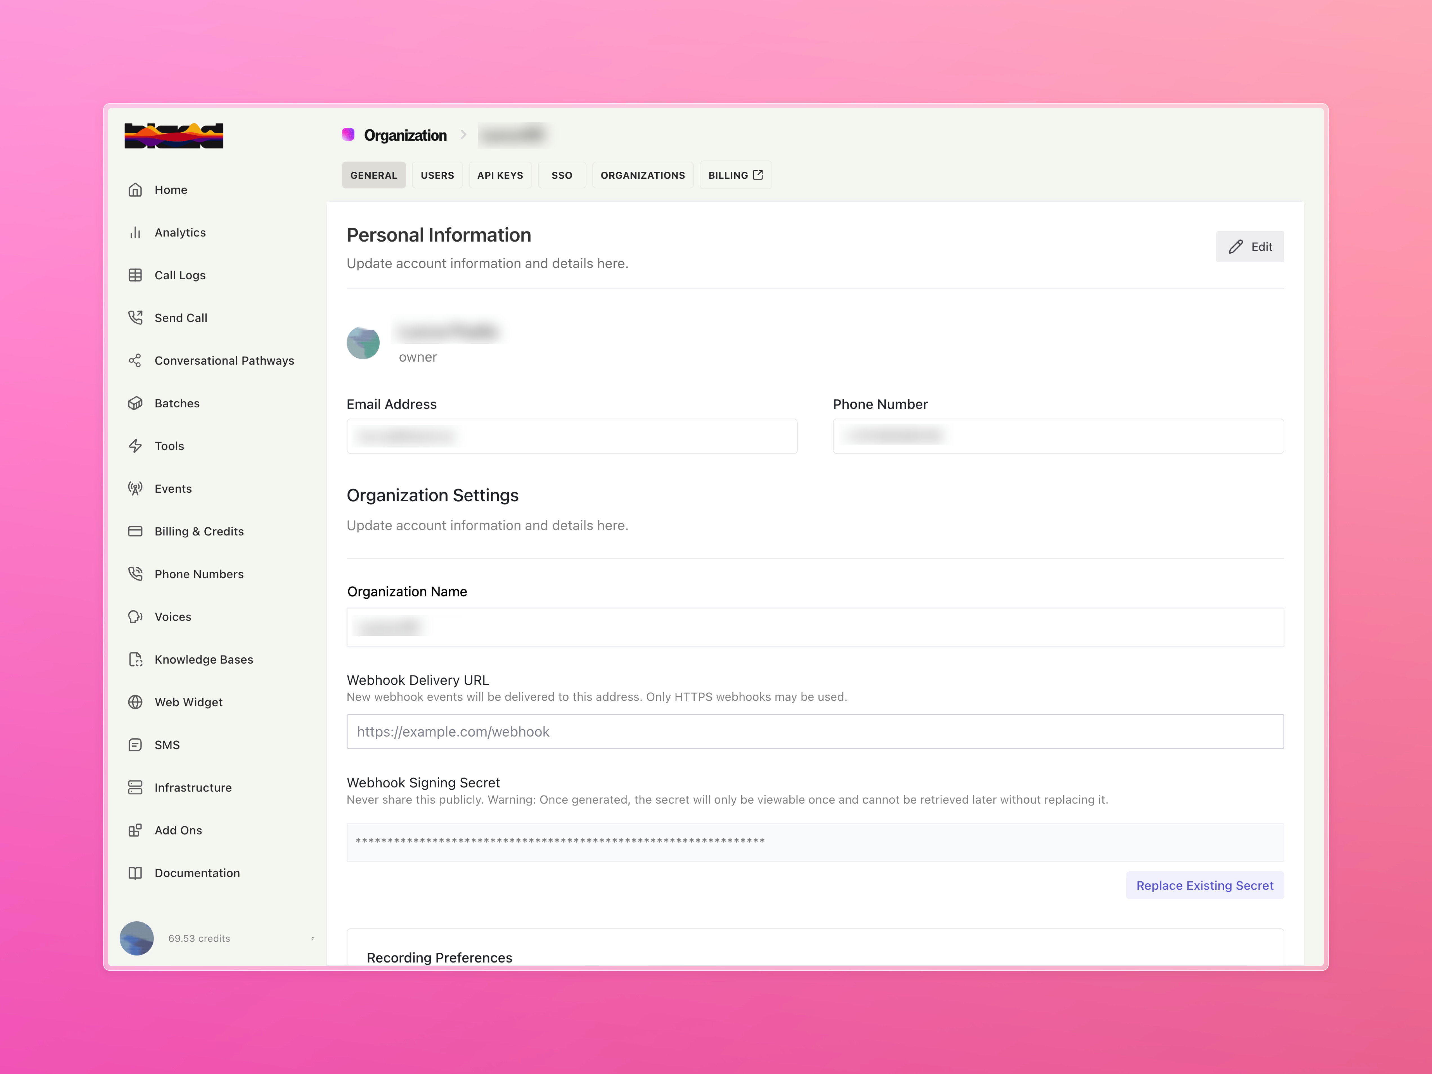Click the breadcrumb chevron after Organization

point(464,135)
